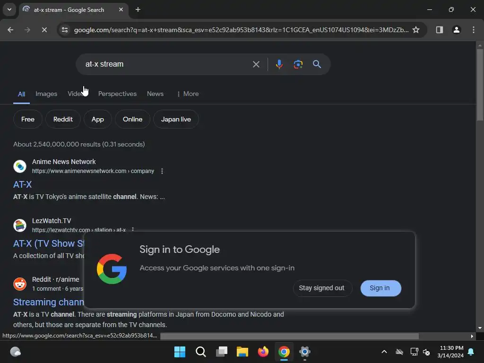Viewport: 484px width, 363px height.
Task: Apply the Free filter chip
Action: click(28, 119)
